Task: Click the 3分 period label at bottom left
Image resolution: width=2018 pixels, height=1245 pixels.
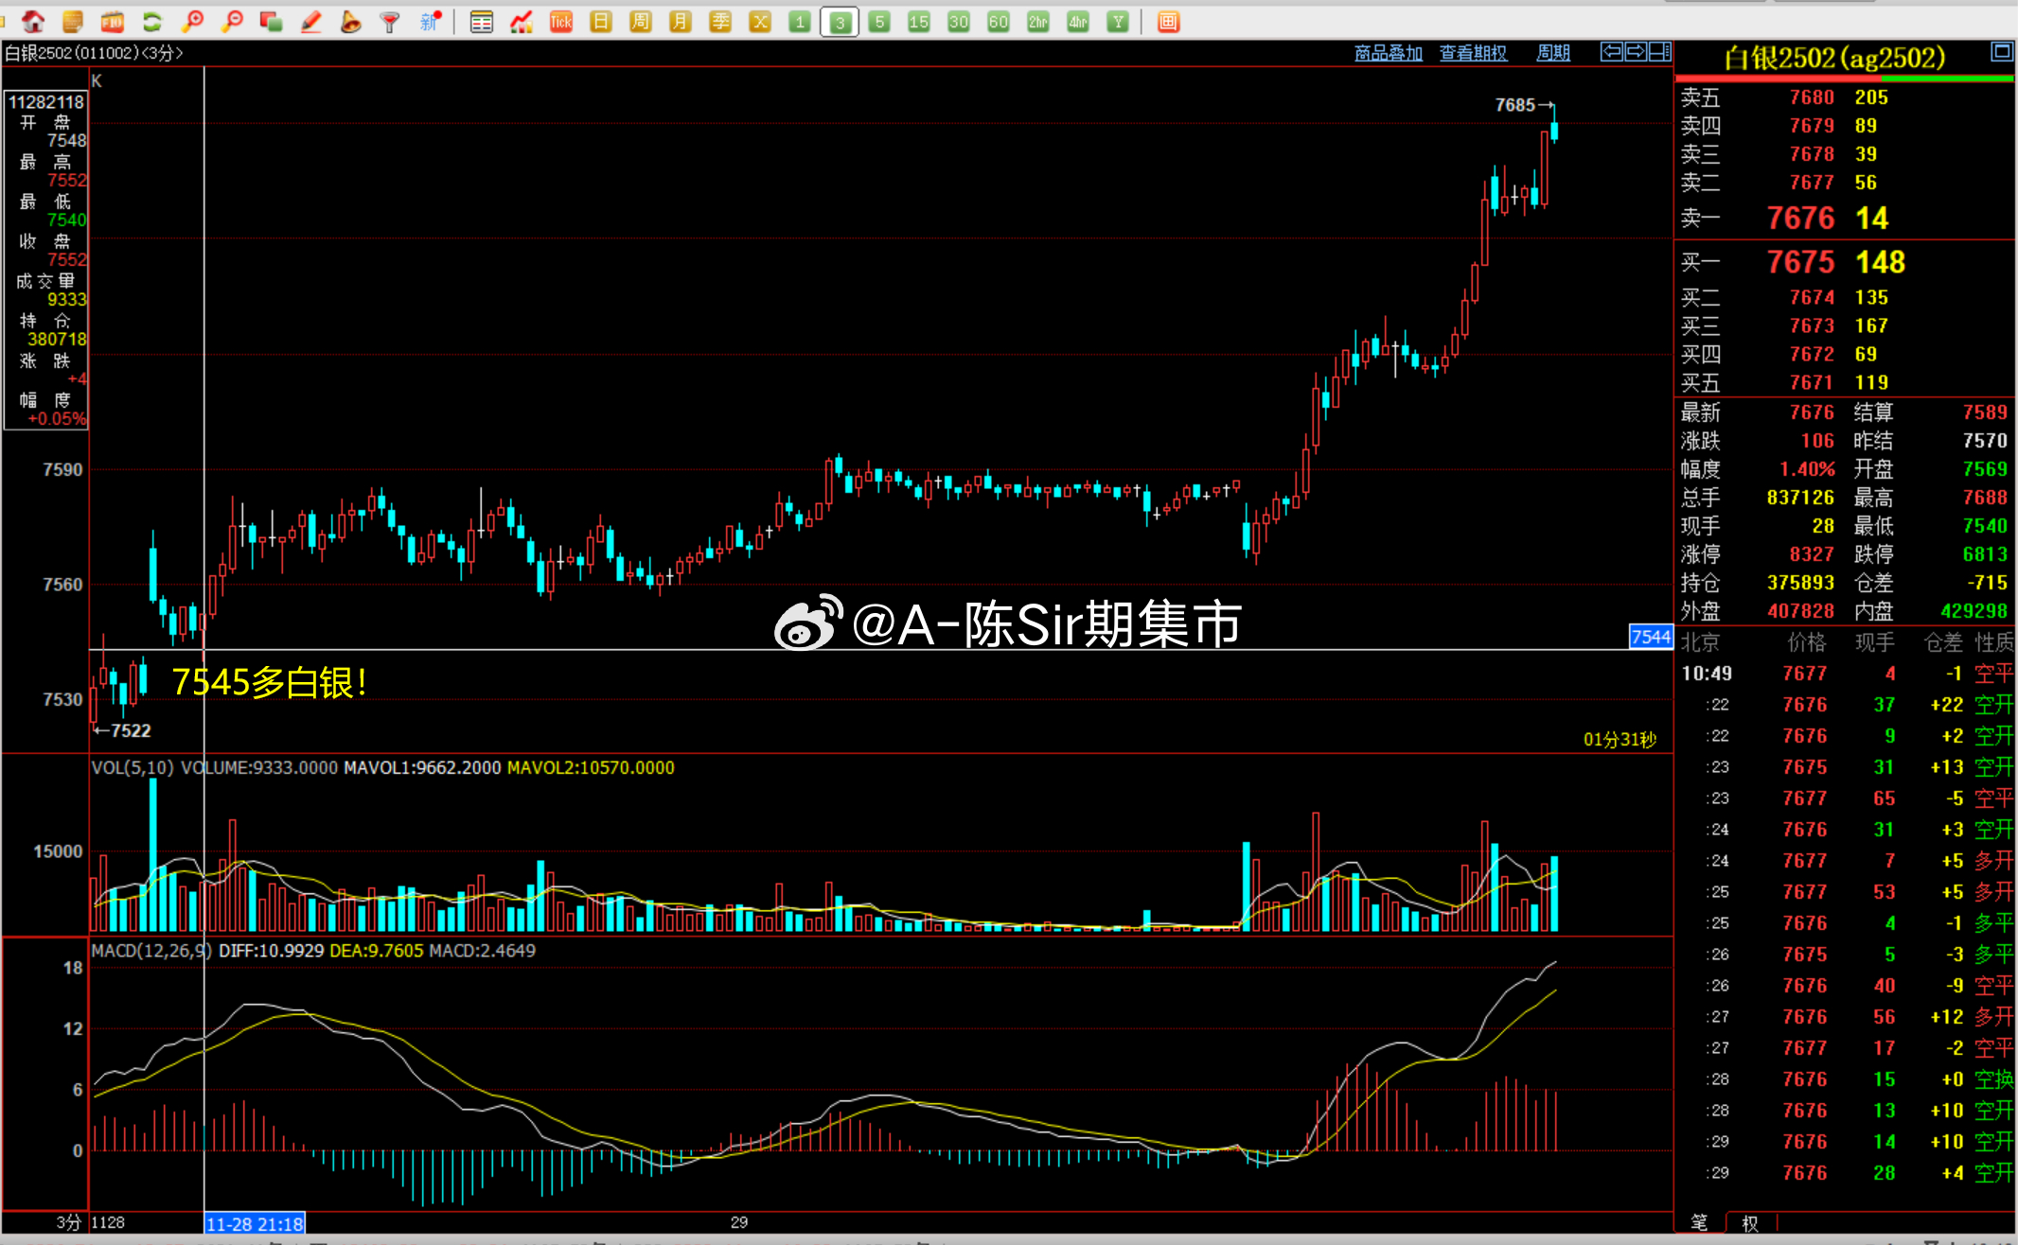Action: 67,1222
